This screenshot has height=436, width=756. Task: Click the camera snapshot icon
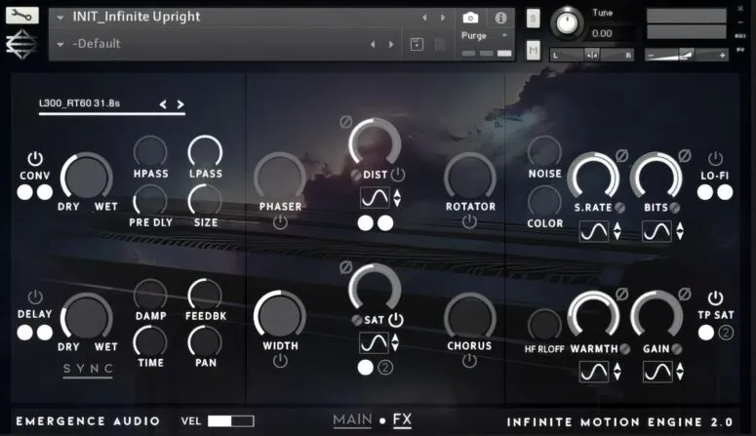click(x=470, y=18)
